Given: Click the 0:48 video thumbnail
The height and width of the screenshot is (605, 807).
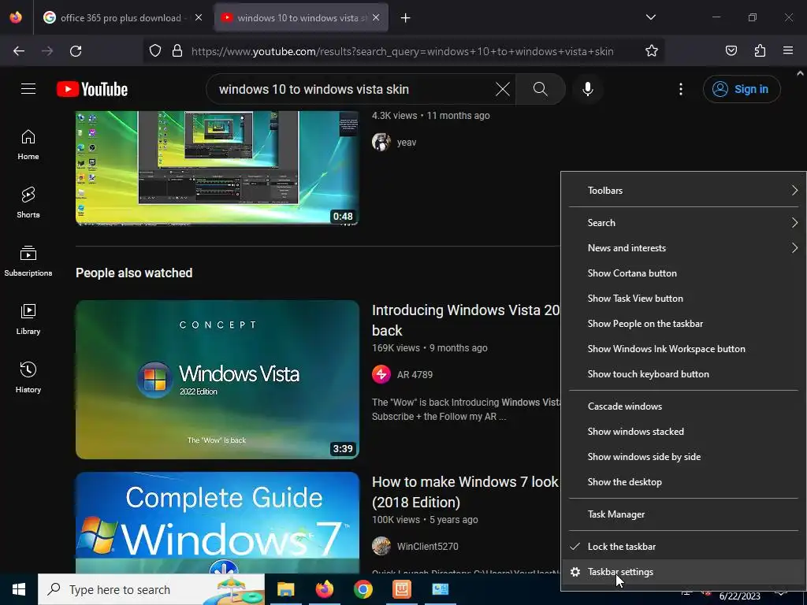Looking at the screenshot, I should tap(218, 168).
